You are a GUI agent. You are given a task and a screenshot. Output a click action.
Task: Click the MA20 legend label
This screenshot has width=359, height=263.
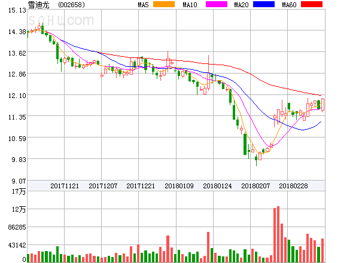(x=241, y=5)
